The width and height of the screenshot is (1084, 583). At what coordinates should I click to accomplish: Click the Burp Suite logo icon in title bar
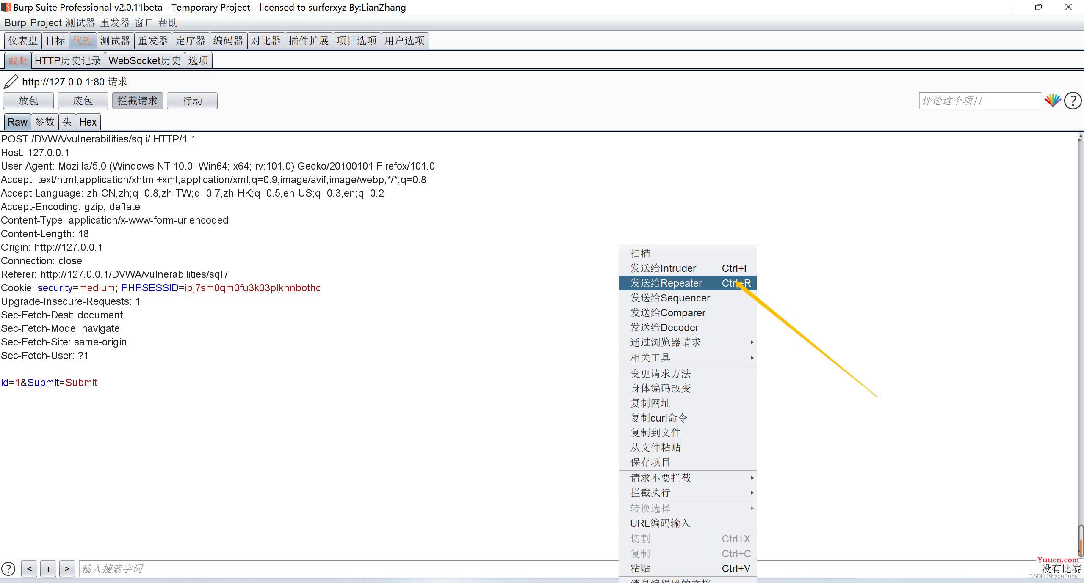pyautogui.click(x=6, y=7)
